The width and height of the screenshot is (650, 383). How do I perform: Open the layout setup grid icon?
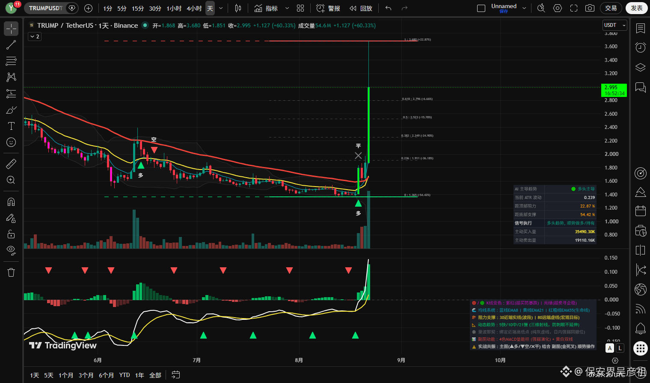tap(300, 8)
